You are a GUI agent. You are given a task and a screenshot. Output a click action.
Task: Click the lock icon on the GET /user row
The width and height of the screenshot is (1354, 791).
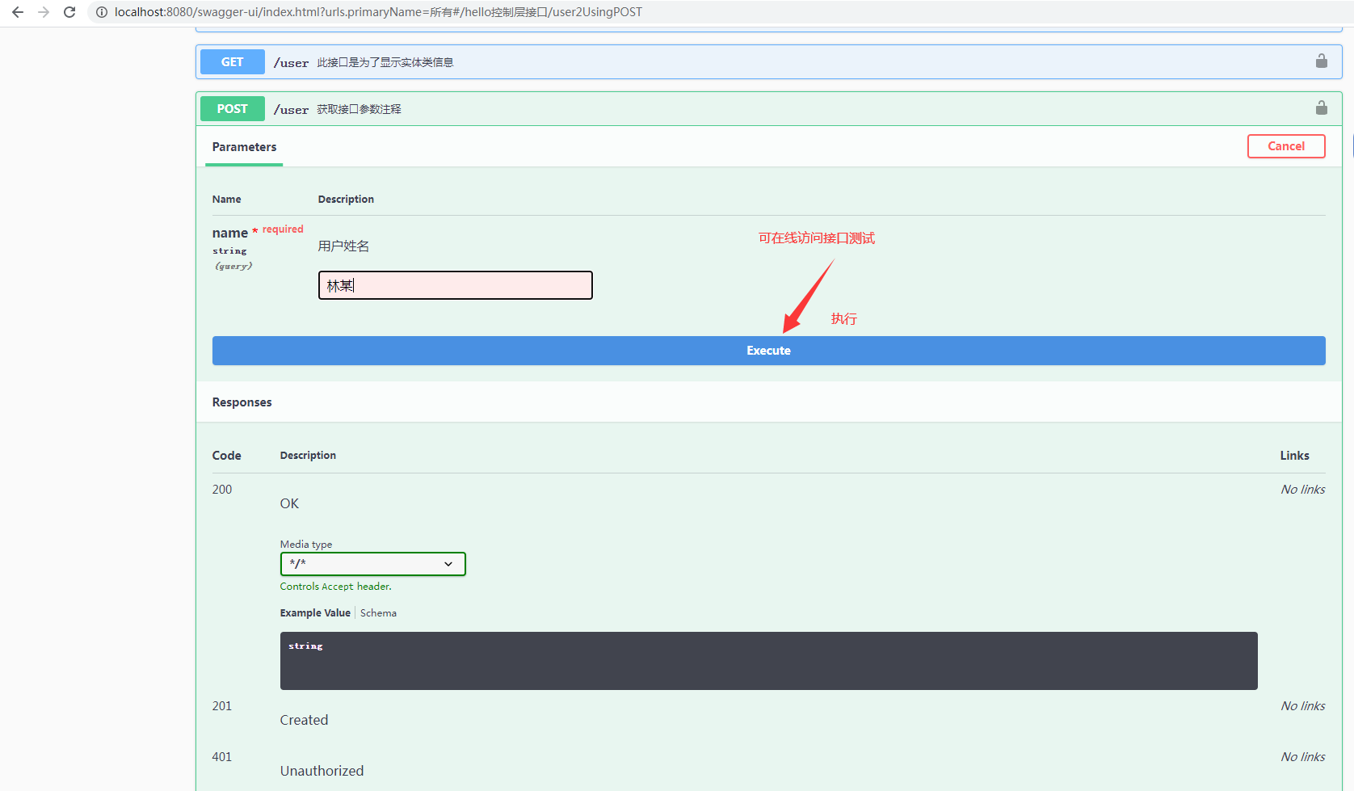(x=1322, y=61)
